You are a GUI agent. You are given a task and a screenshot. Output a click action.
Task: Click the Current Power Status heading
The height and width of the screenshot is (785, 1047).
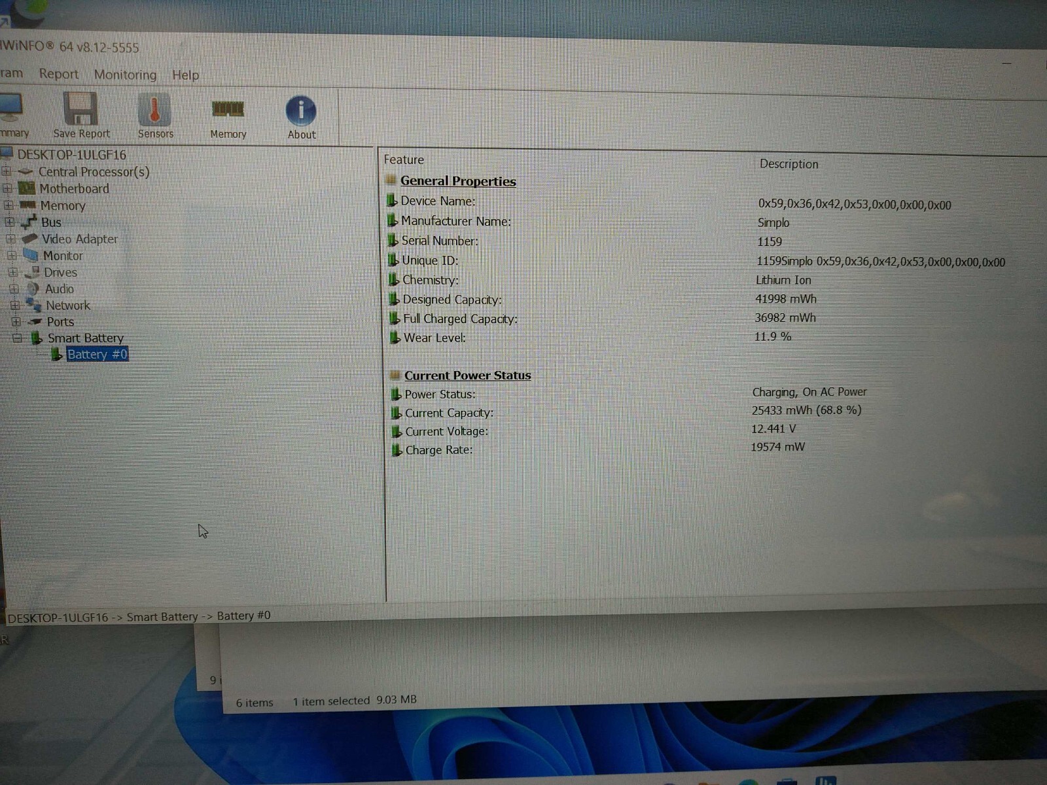pos(467,375)
